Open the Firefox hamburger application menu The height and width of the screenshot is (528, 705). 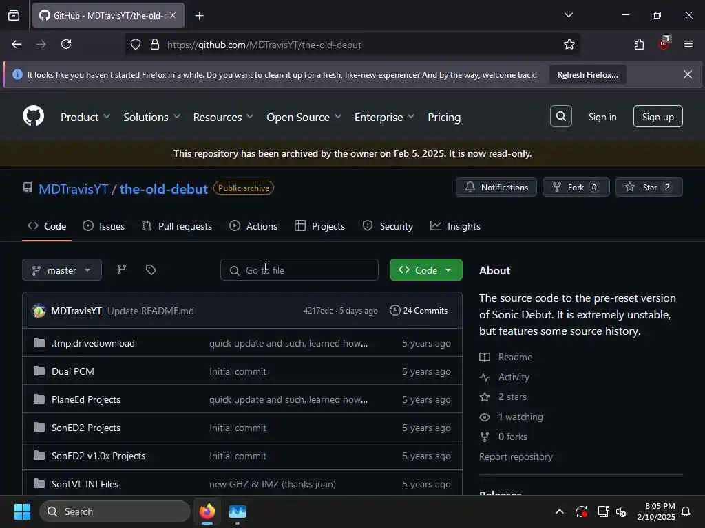(x=688, y=44)
